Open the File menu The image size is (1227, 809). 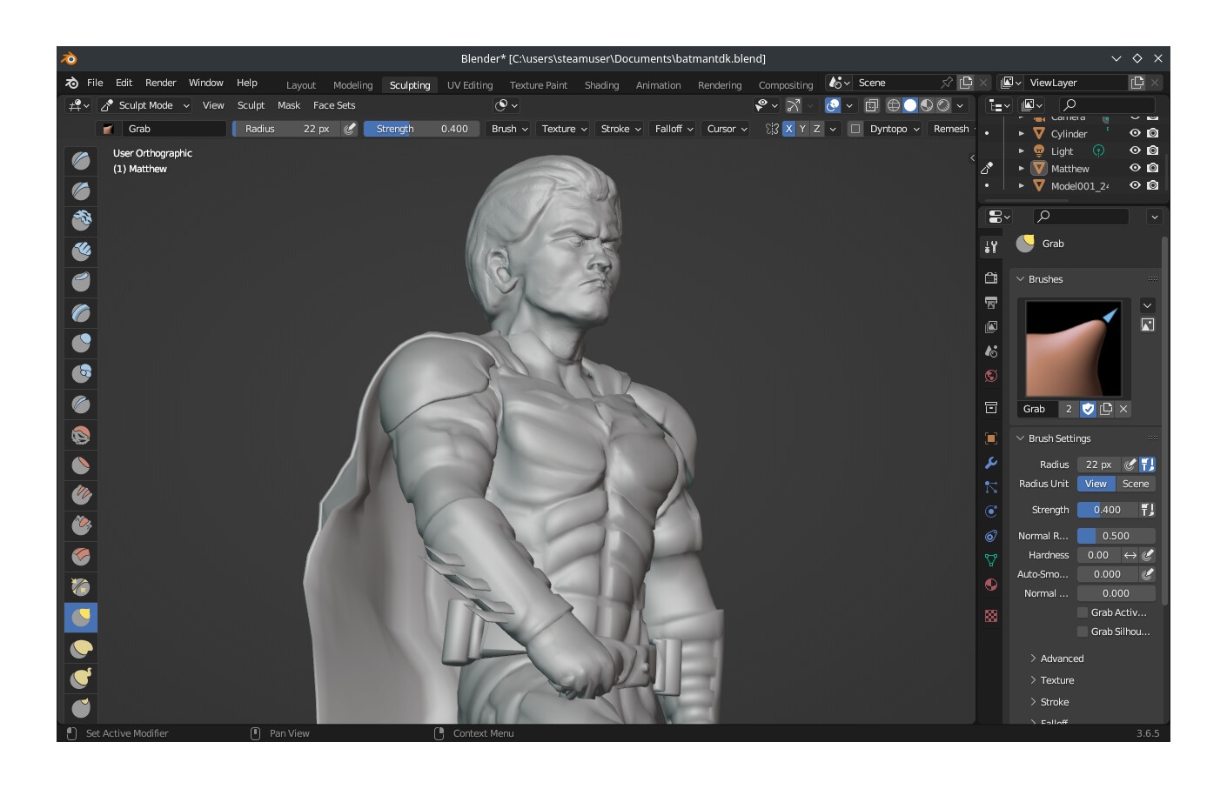(95, 83)
